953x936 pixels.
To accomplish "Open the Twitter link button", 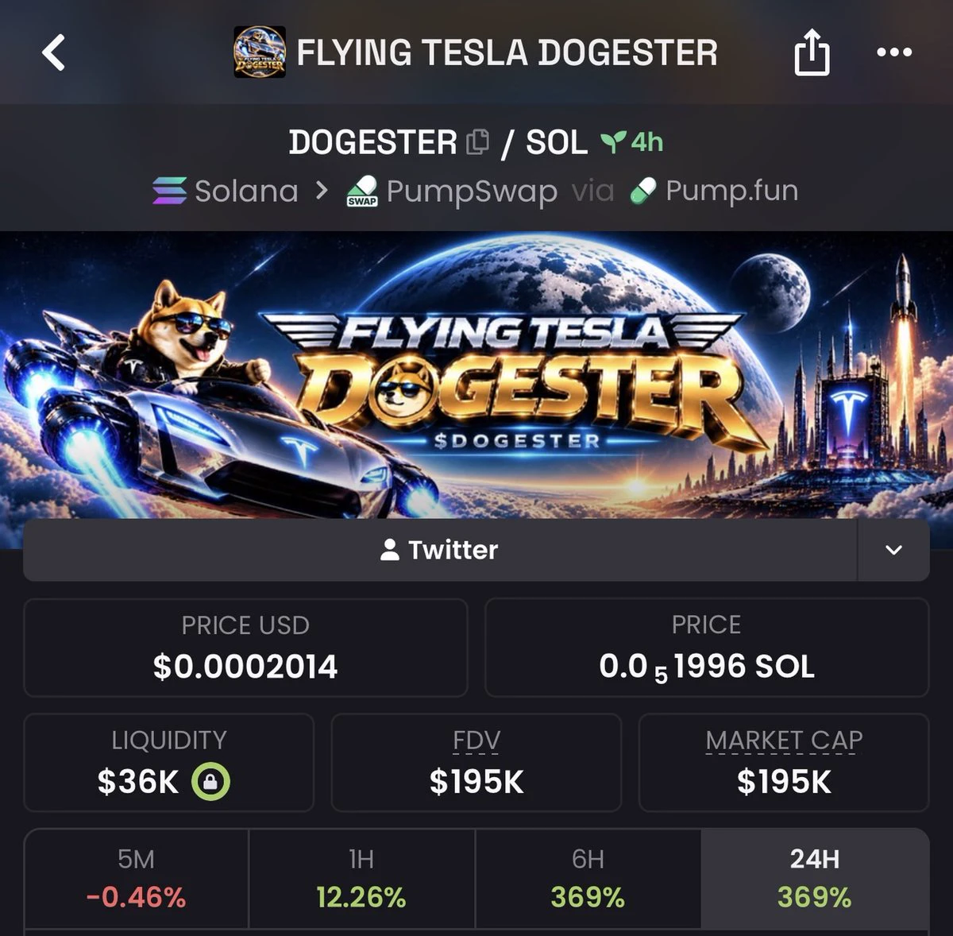I will [440, 550].
